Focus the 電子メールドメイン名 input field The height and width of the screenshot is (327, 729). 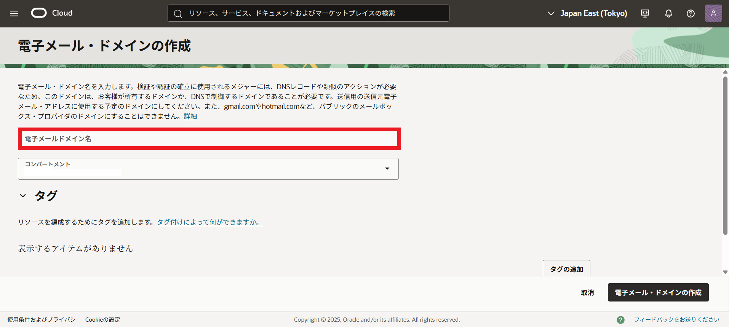tap(209, 139)
